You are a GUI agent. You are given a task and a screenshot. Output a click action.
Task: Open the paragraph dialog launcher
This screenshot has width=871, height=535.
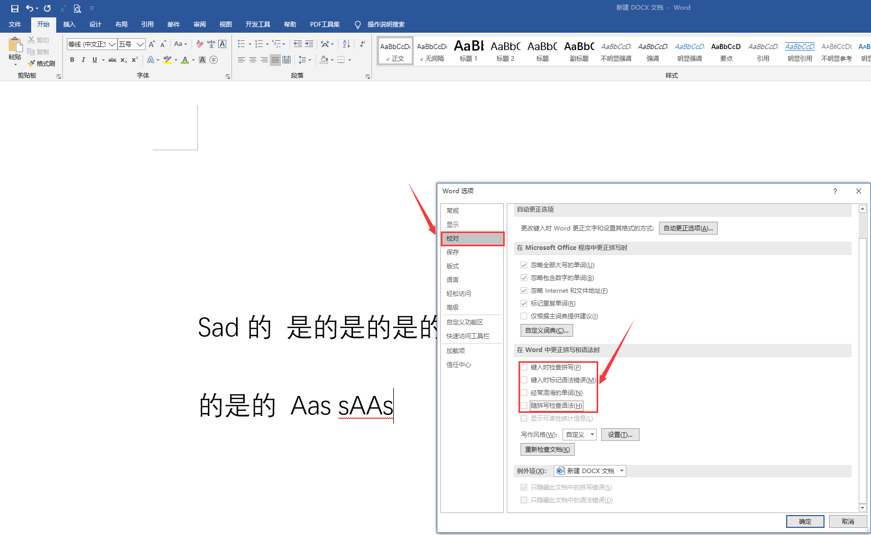[368, 76]
